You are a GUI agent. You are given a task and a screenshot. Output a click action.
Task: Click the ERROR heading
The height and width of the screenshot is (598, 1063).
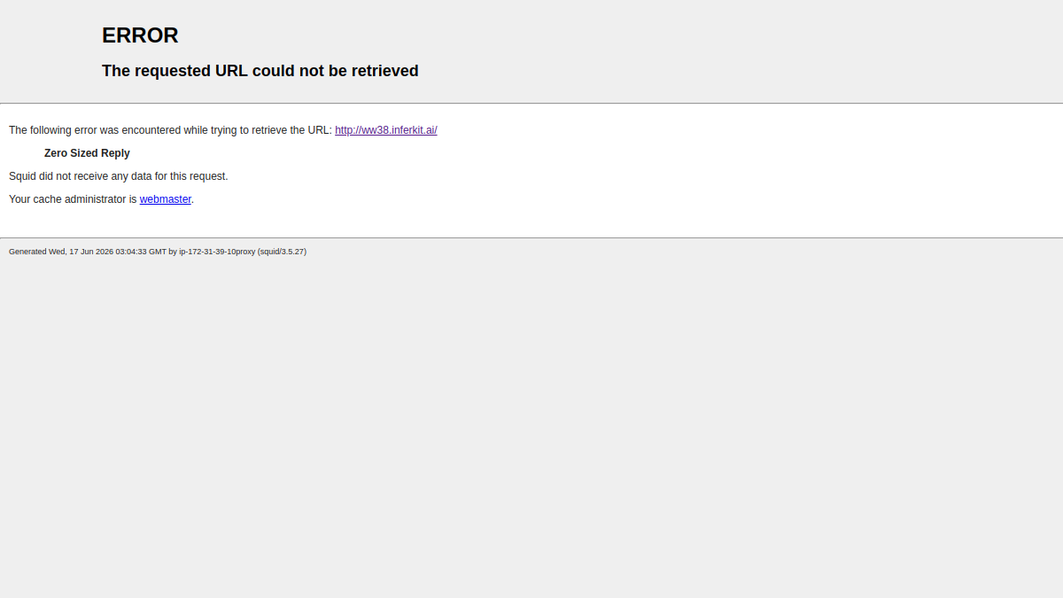[140, 35]
